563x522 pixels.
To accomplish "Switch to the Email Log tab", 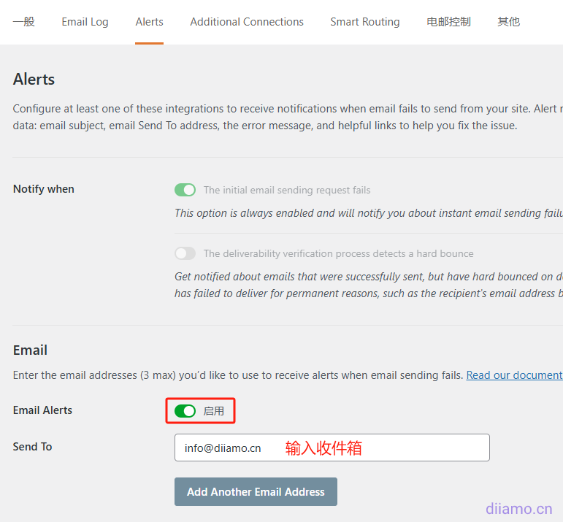I will click(85, 22).
